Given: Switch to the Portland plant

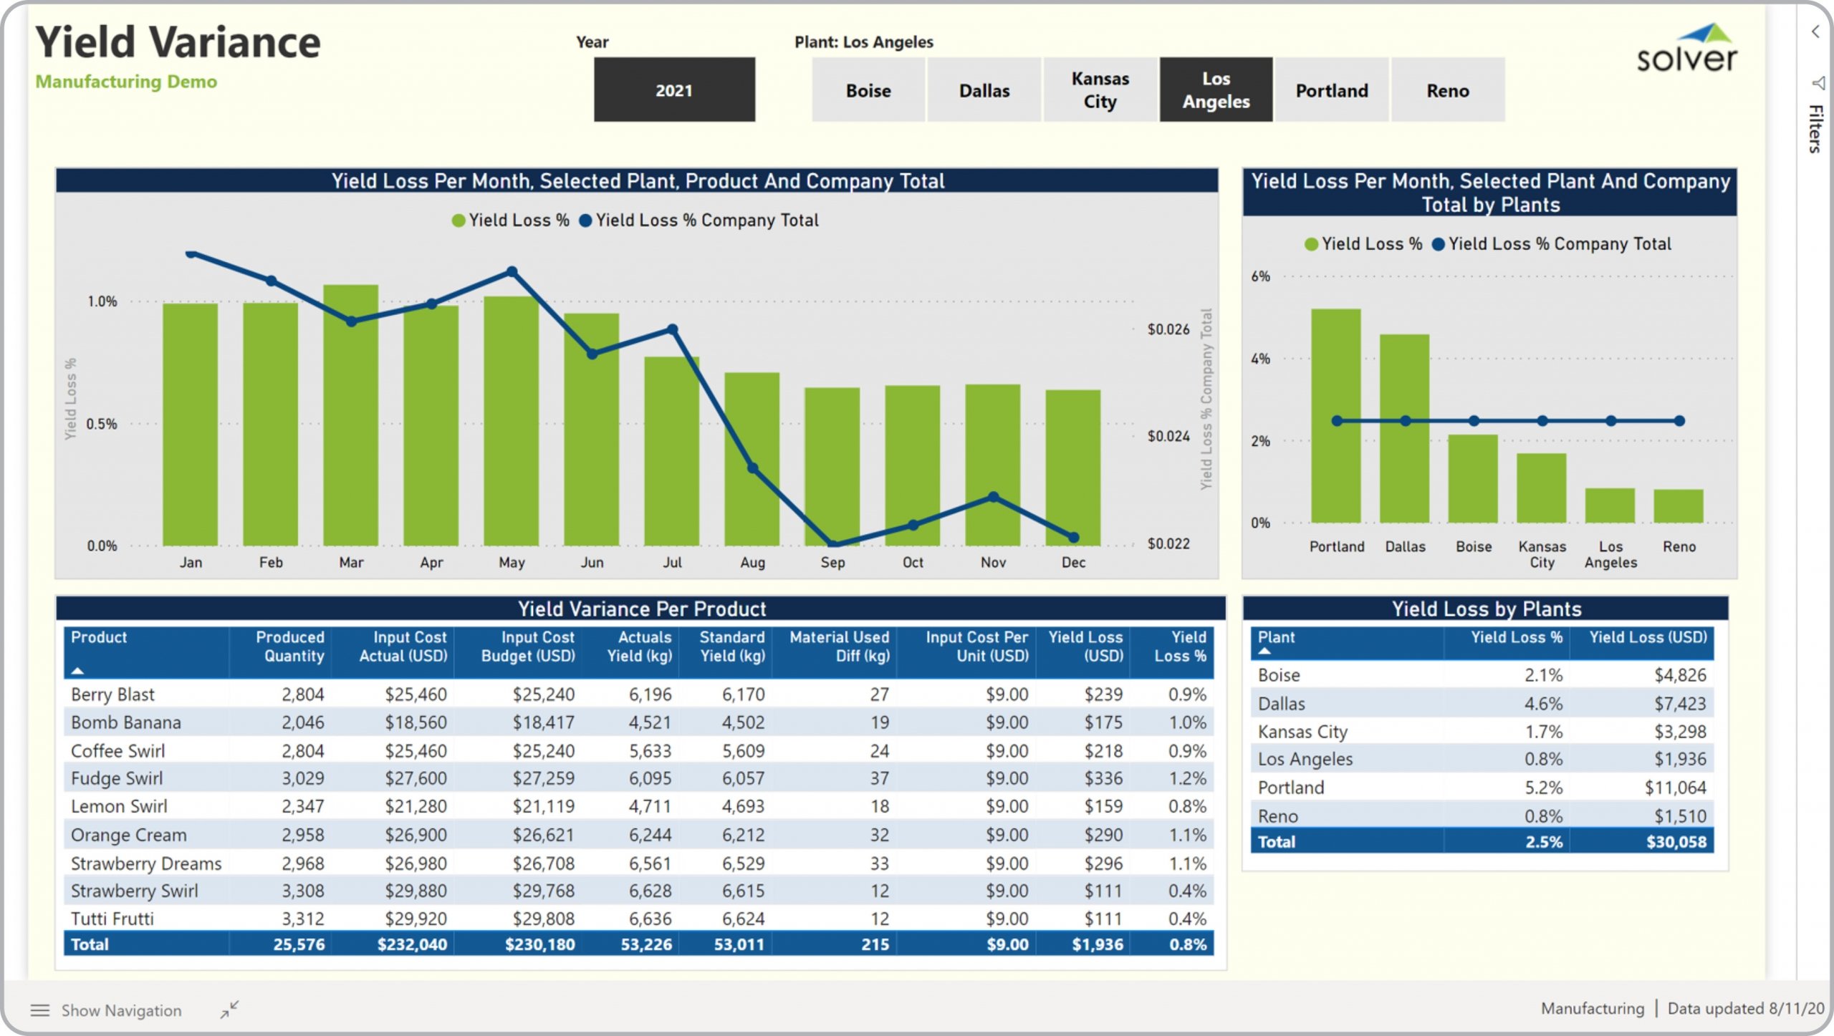Looking at the screenshot, I should pos(1332,90).
